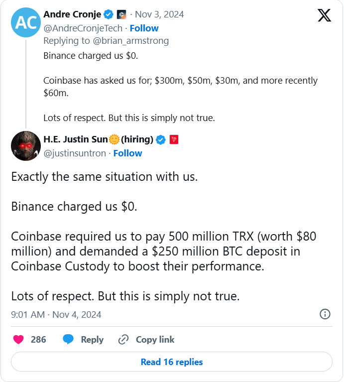Click the heart like icon
The height and width of the screenshot is (382, 344).
(x=18, y=340)
